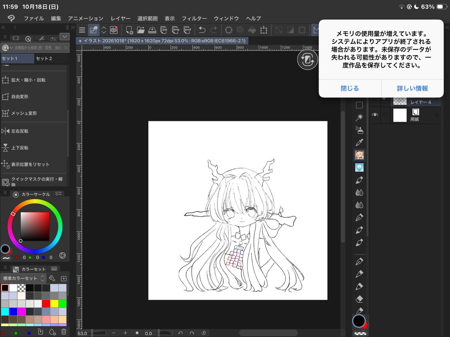Select the airbrush spray tool
The image size is (450, 337).
[x=359, y=130]
